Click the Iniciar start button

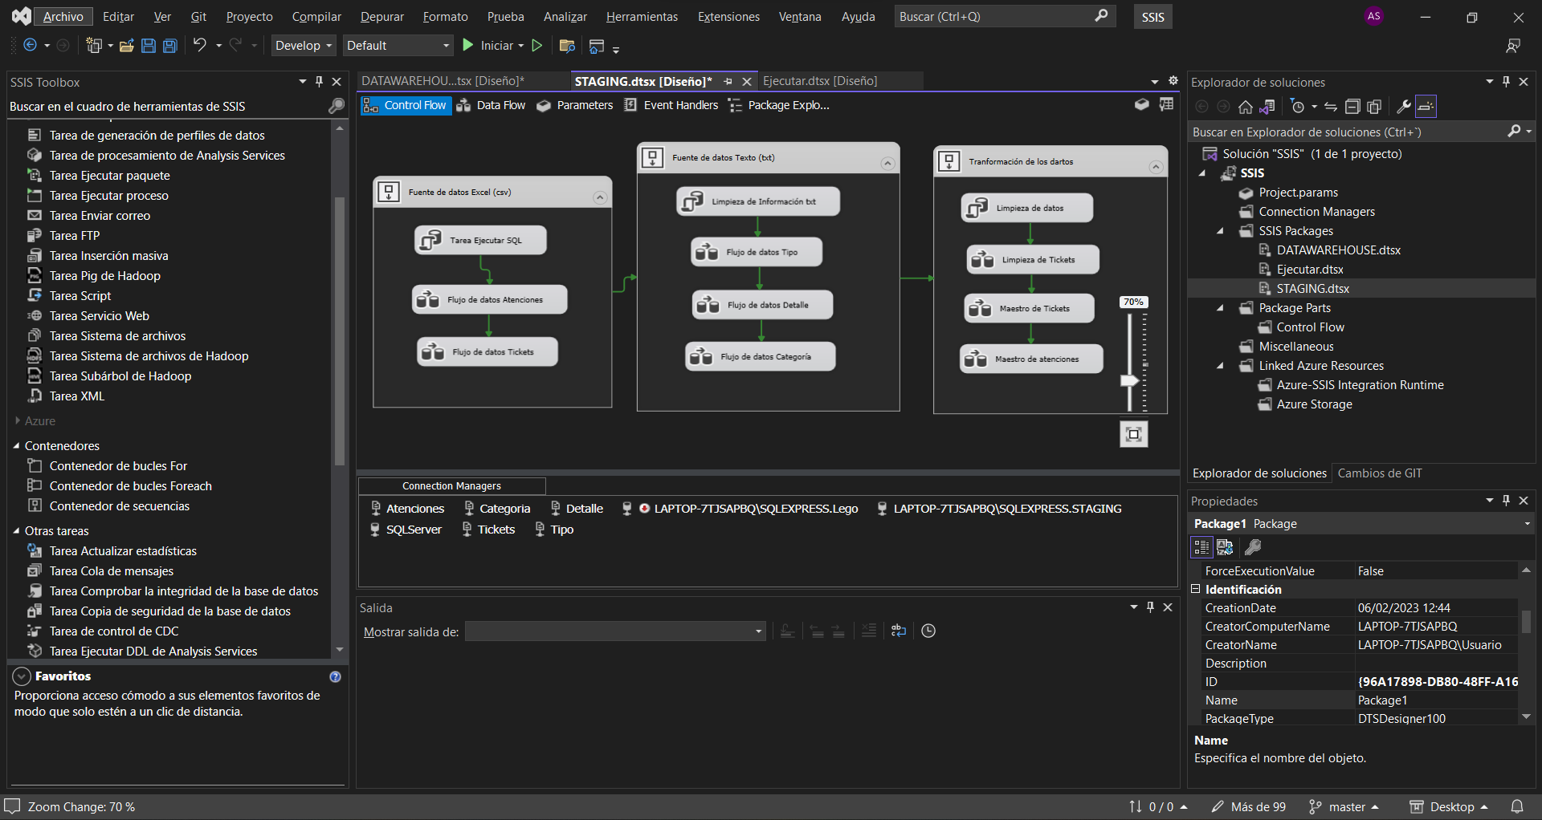tap(489, 46)
